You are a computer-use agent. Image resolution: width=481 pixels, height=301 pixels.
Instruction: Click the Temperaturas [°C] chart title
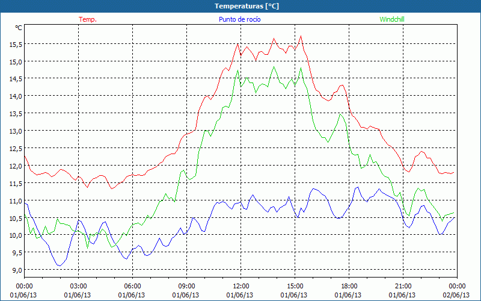click(x=247, y=6)
